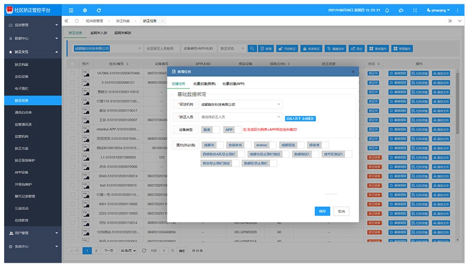
Task: Click the 没有人员?去创建 link
Action: tap(300, 118)
